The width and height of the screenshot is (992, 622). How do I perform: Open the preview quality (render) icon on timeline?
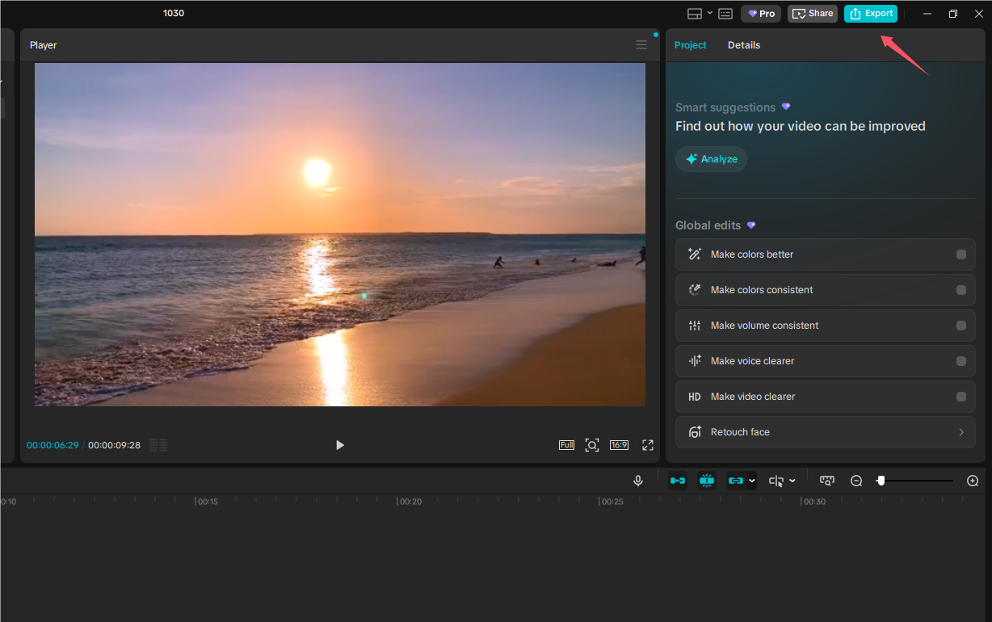pyautogui.click(x=827, y=480)
